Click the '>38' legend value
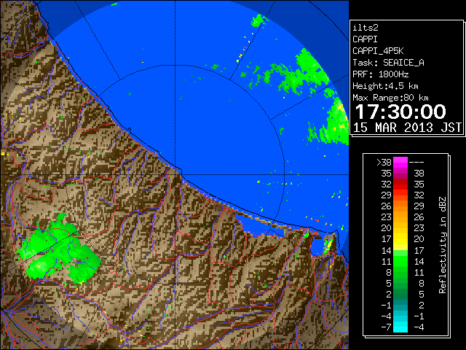466x350 pixels. point(384,163)
